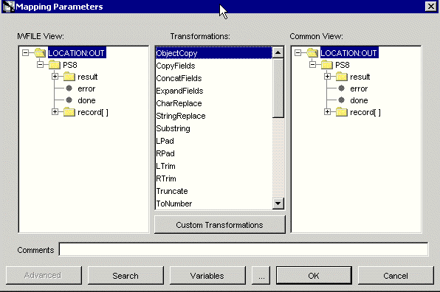Collapse LOCATION:OUT node in IWFILE View
Viewport: 440px width, 292px height.
click(x=26, y=52)
